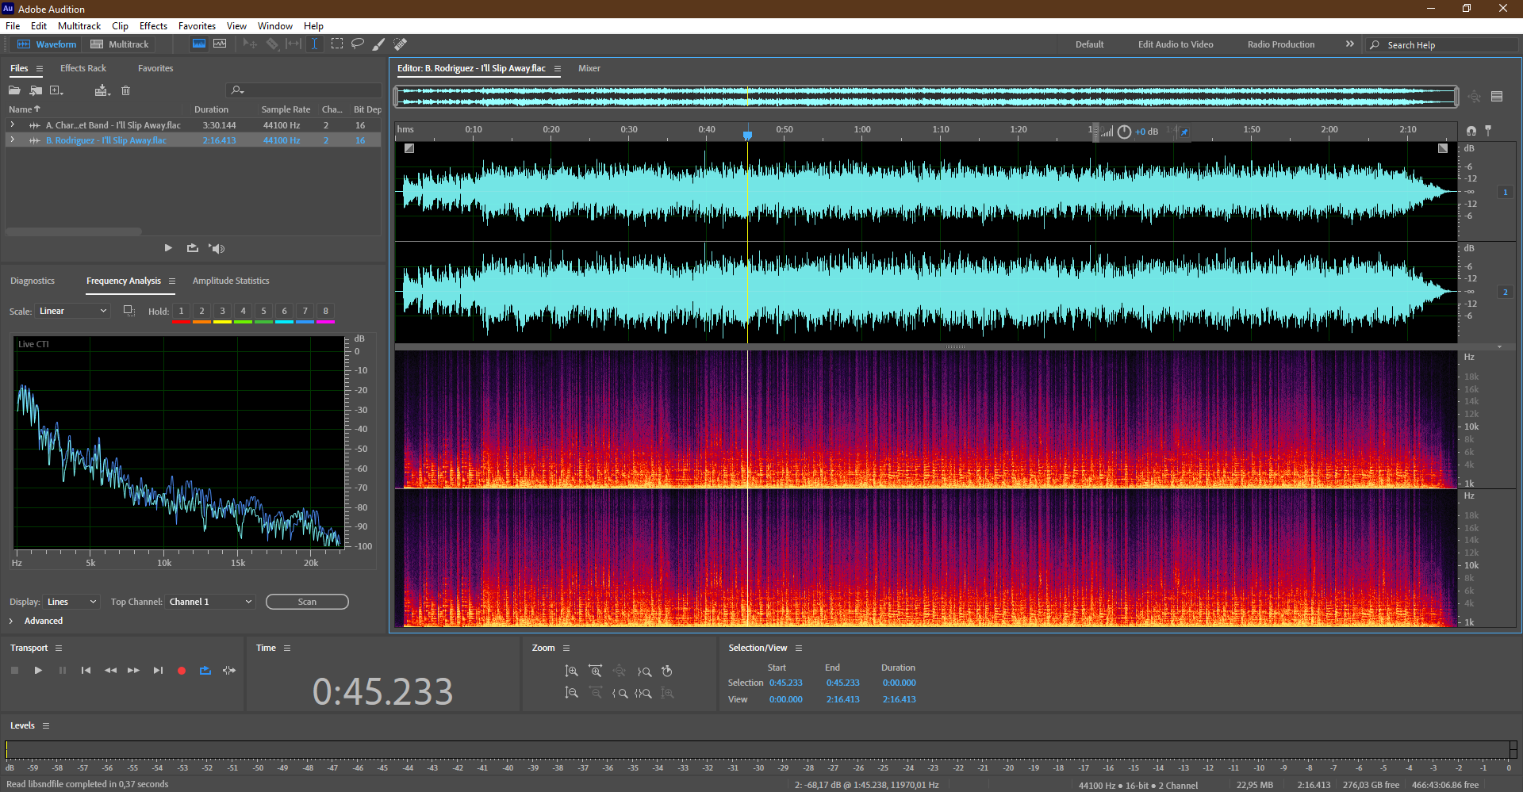Viewport: 1523px width, 792px height.
Task: Click the Loop Playback icon in Files panel
Action: (x=193, y=248)
